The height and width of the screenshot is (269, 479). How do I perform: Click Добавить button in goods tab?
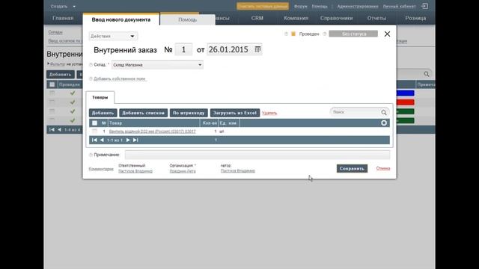click(103, 113)
